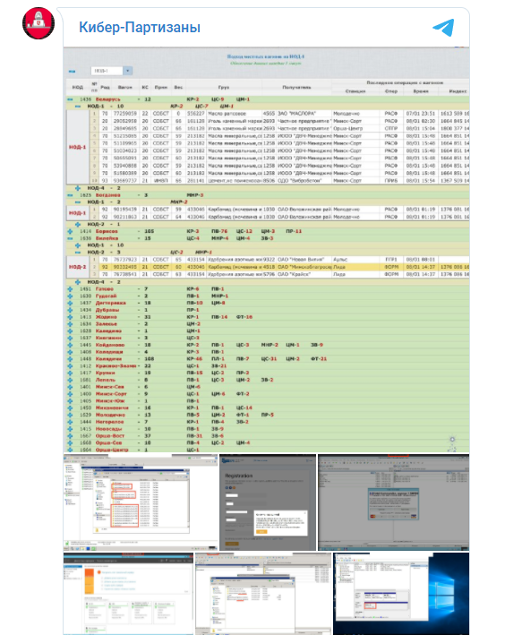This screenshot has height=635, width=522.
Task: Click the Время column header
Action: [x=421, y=91]
